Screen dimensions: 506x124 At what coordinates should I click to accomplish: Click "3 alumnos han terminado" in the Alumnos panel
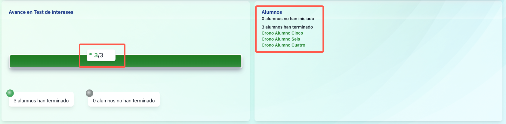[287, 27]
